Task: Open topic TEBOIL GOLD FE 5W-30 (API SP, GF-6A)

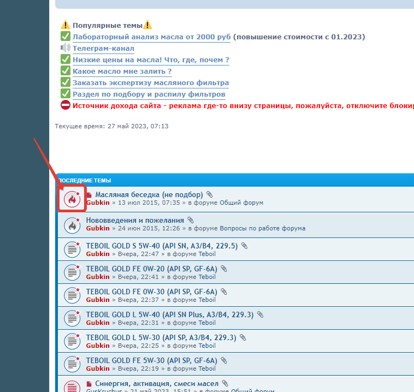Action: pyautogui.click(x=151, y=361)
